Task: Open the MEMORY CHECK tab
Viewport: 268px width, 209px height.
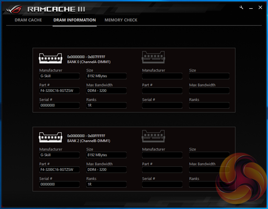Action: [x=121, y=20]
